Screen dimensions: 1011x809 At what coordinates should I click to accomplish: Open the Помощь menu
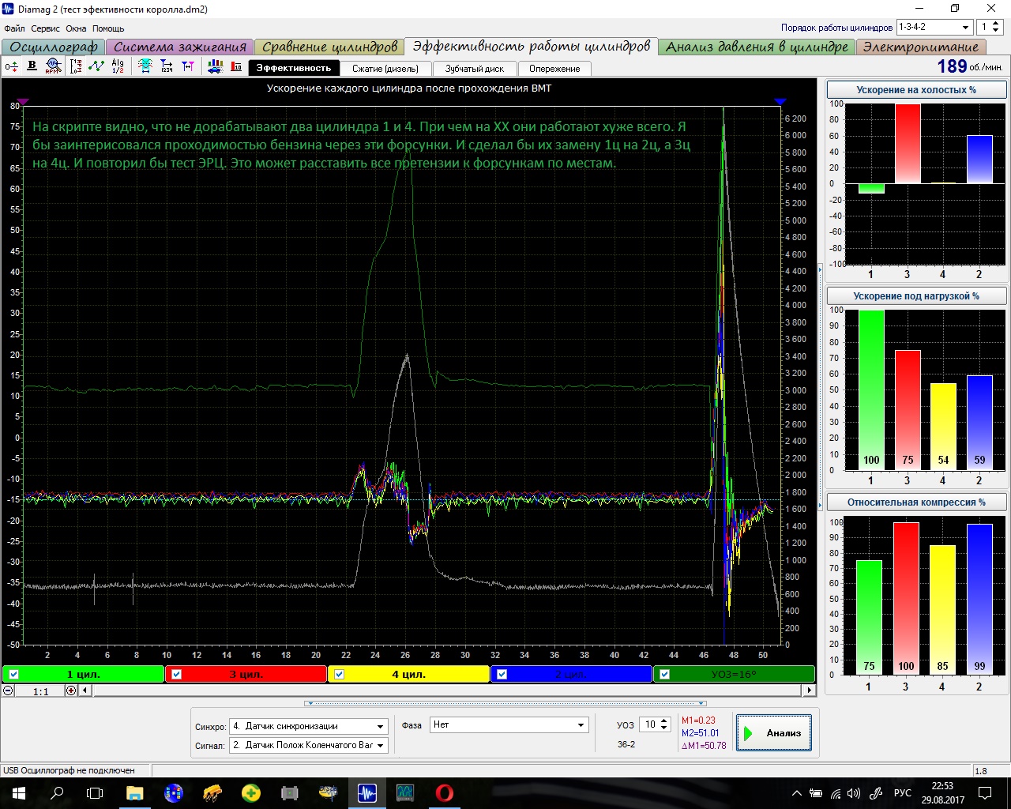coord(108,28)
